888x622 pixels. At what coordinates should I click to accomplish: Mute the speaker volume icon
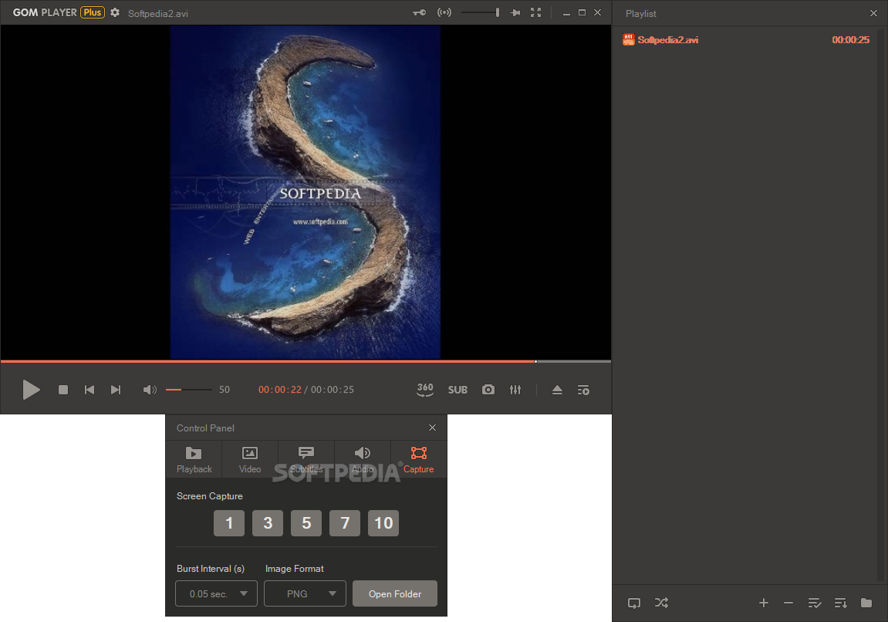[x=150, y=390]
